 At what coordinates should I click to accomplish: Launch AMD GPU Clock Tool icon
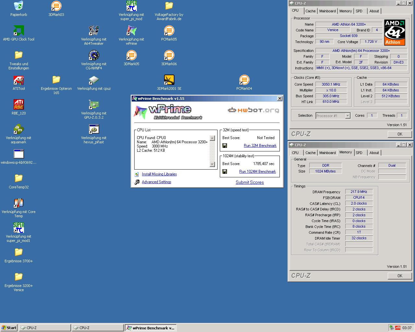coord(18,30)
